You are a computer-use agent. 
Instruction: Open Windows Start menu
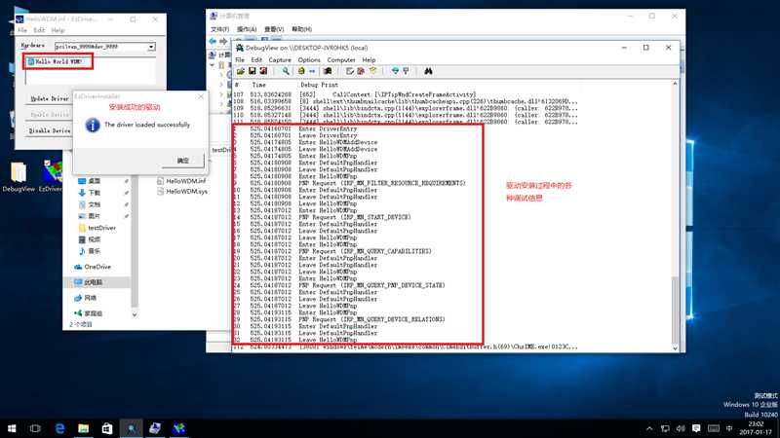coord(12,428)
